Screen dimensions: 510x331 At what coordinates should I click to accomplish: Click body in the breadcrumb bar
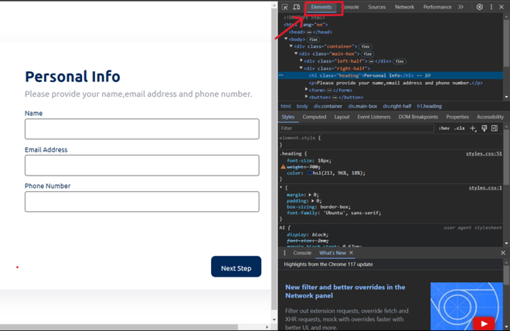[302, 106]
